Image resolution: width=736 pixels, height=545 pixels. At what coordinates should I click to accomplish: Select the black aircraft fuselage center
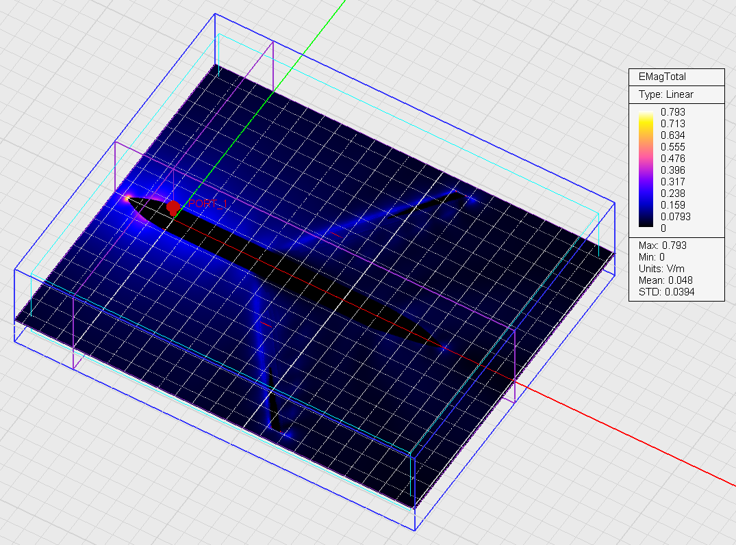point(288,268)
